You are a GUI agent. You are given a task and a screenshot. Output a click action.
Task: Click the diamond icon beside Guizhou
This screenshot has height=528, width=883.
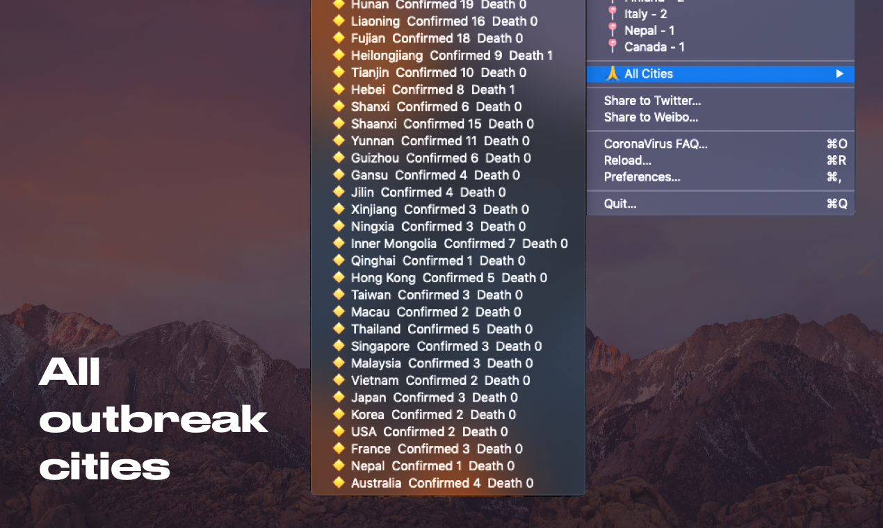pyautogui.click(x=339, y=158)
